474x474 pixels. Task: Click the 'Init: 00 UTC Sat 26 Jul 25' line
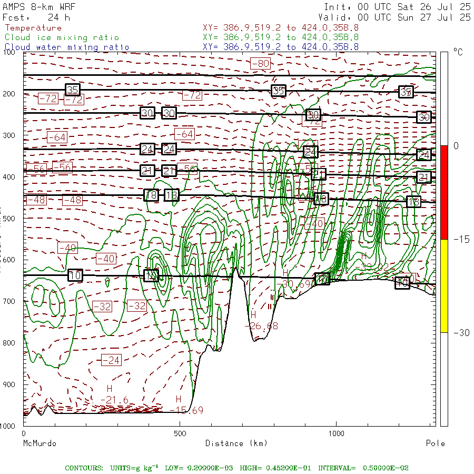(x=397, y=7)
